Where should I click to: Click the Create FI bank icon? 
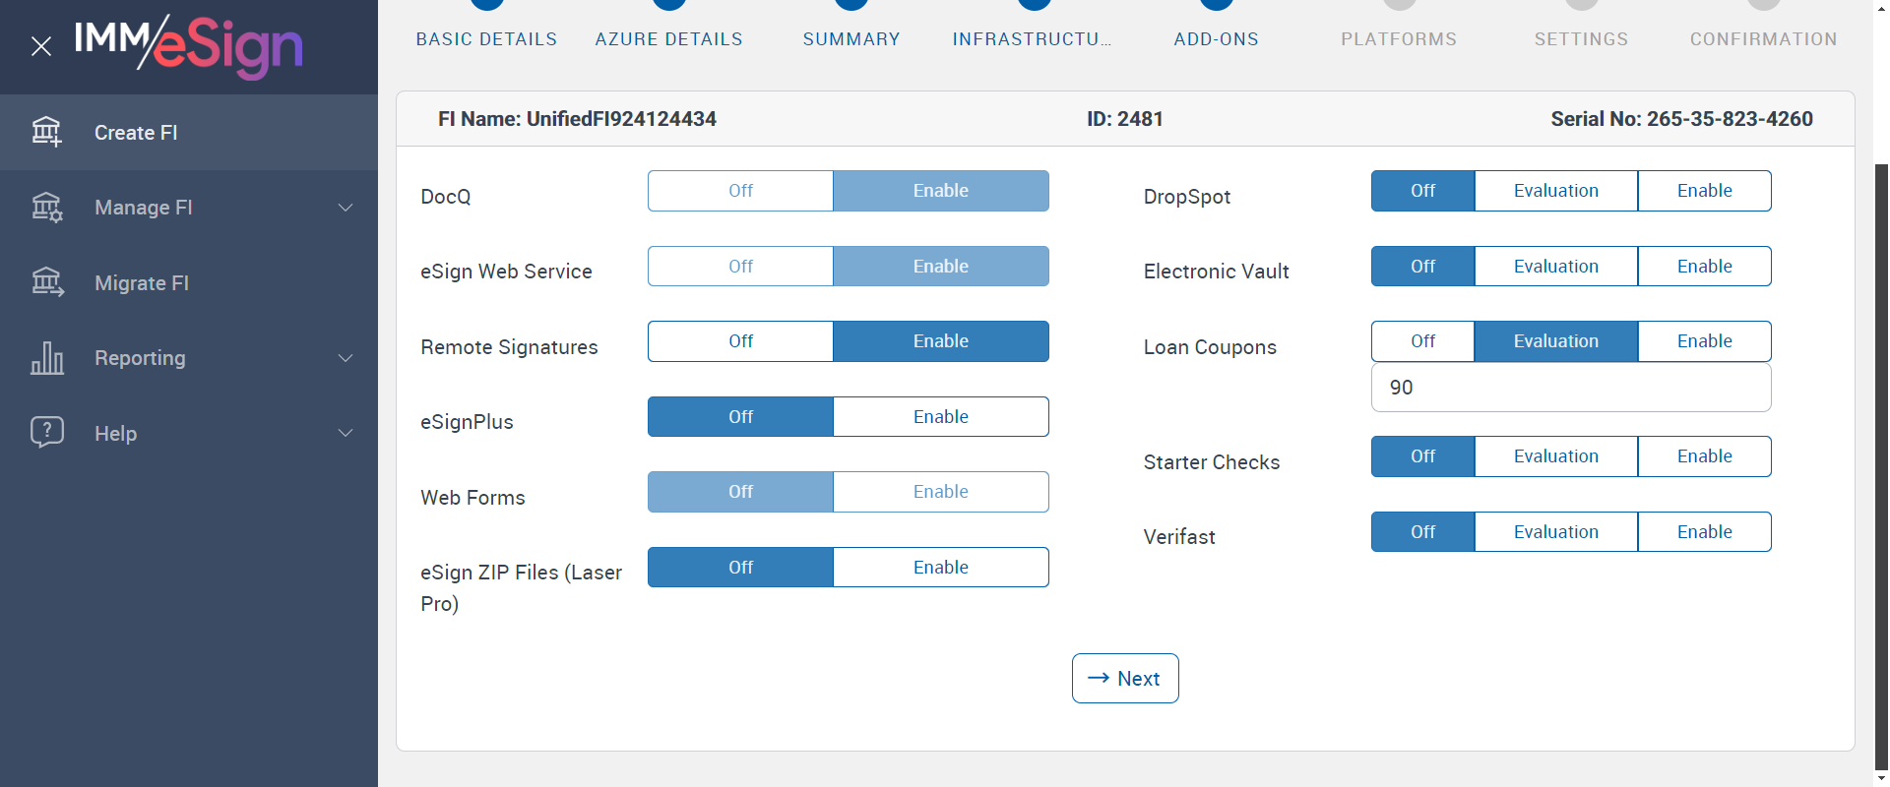pyautogui.click(x=46, y=132)
